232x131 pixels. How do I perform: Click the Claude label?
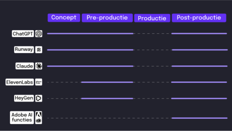pyautogui.click(x=25, y=66)
